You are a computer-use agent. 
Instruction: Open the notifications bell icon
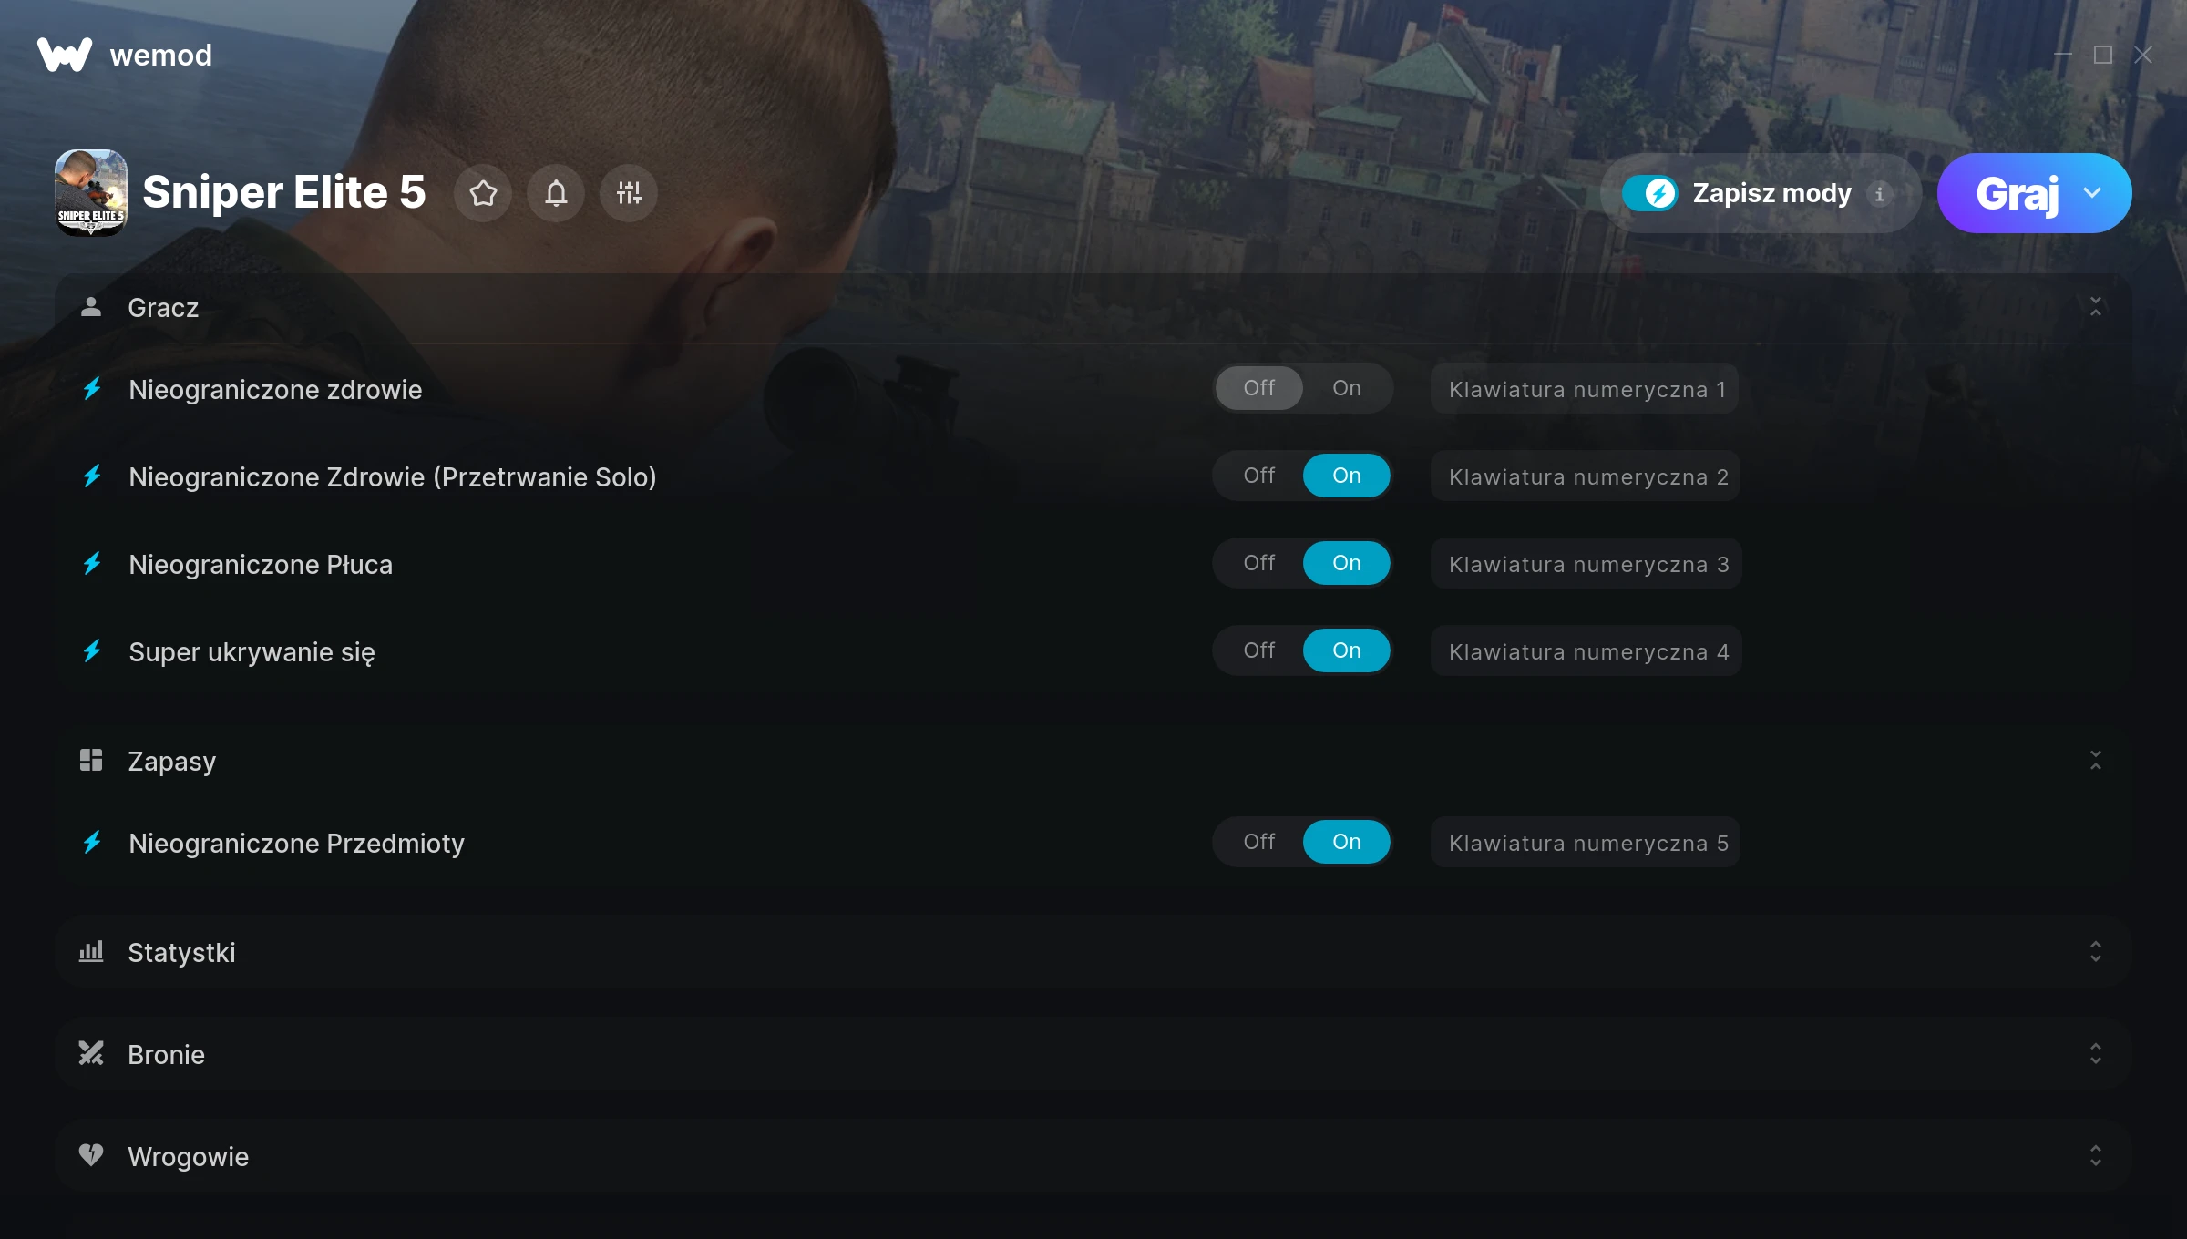[x=556, y=193]
